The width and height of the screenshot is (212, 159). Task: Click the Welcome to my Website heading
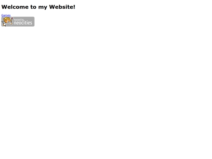(x=38, y=7)
